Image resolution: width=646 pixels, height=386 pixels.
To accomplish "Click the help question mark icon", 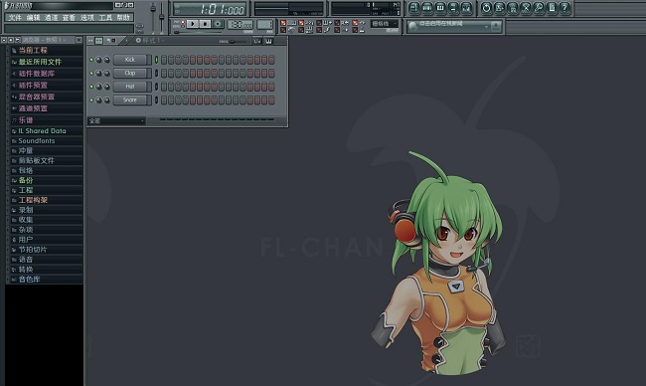I will [x=565, y=8].
